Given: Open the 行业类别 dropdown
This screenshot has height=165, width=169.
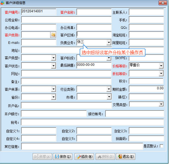Looking at the screenshot, I should pyautogui.click(x=109, y=89).
